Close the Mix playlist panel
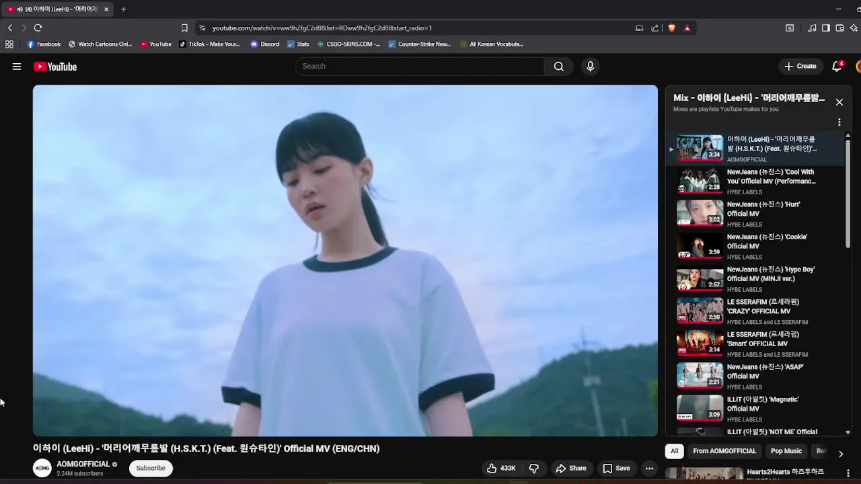Image resolution: width=861 pixels, height=484 pixels. tap(839, 102)
